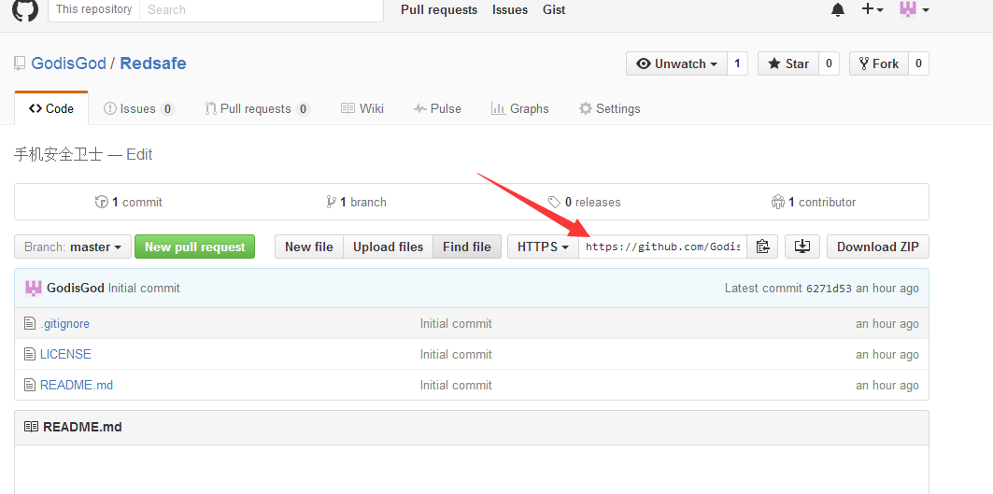Go to GodisGod owner profile link
This screenshot has height=494, width=993.
[x=68, y=64]
